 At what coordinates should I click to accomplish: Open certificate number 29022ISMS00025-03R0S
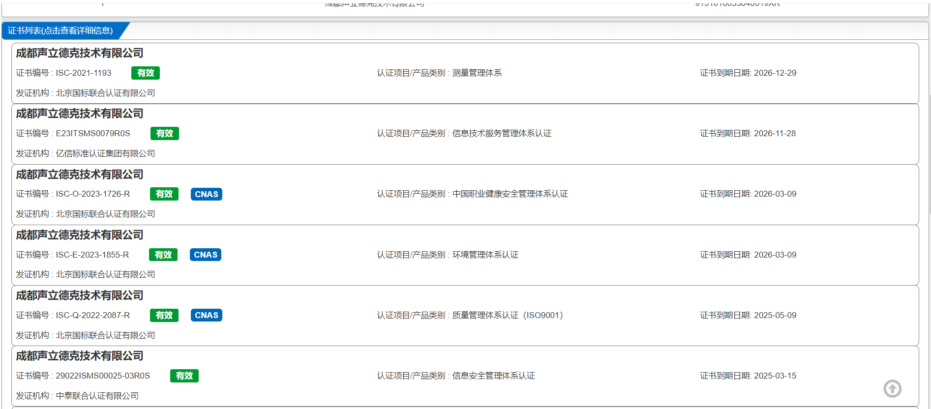pos(103,376)
